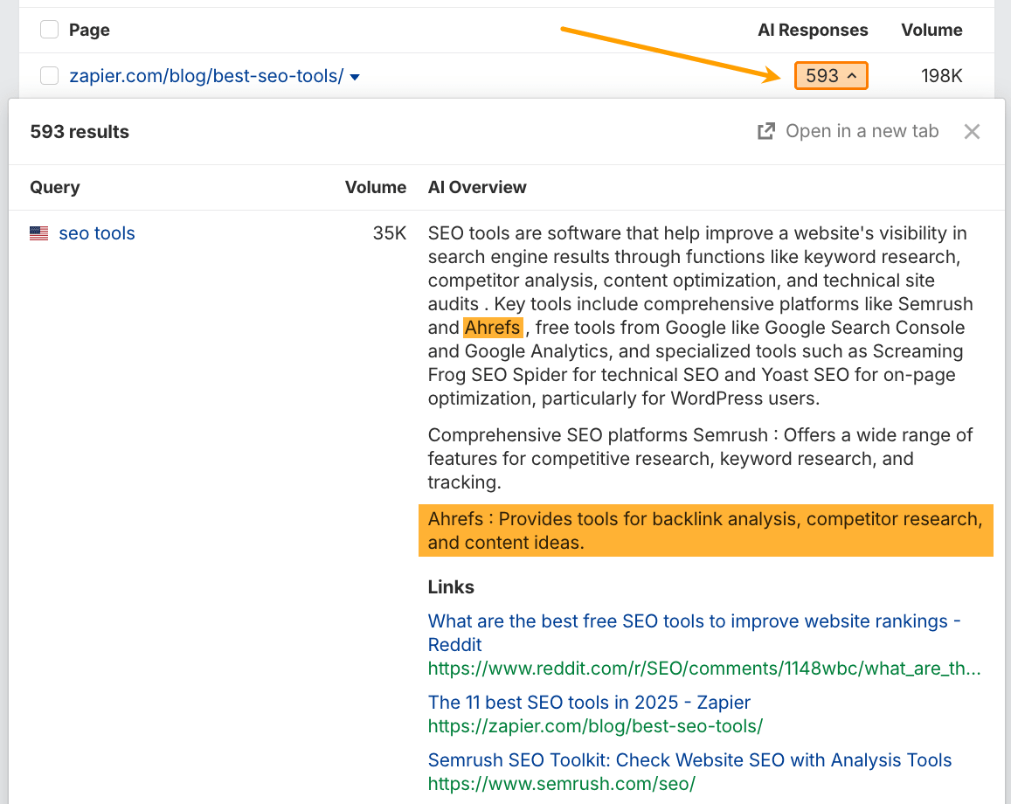
Task: Sort results by the Volume column header
Action: (376, 187)
